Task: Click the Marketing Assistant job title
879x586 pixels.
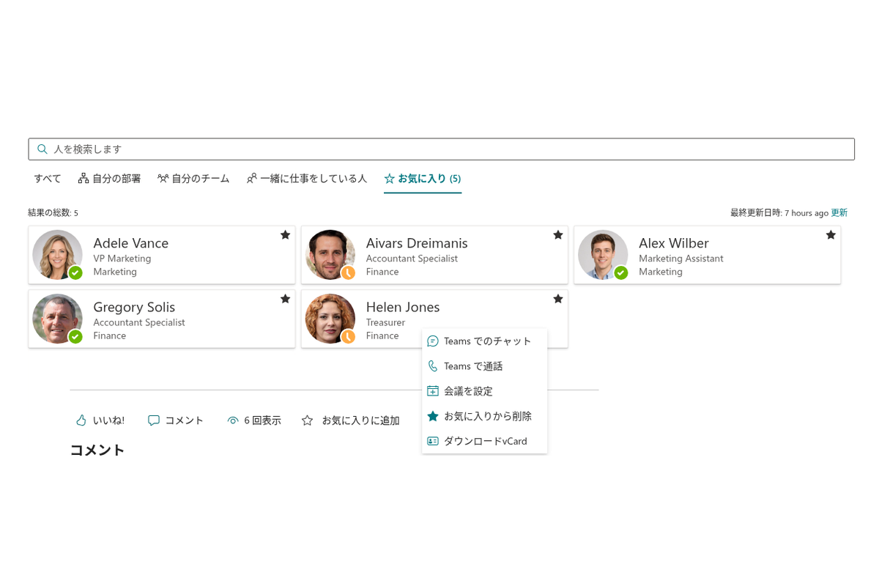Action: (681, 259)
